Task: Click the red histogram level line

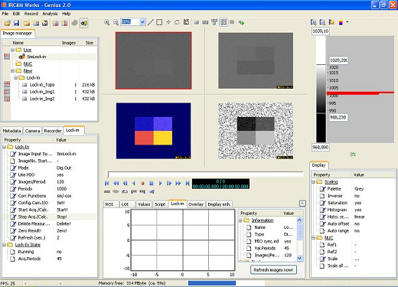Action: (x=360, y=93)
